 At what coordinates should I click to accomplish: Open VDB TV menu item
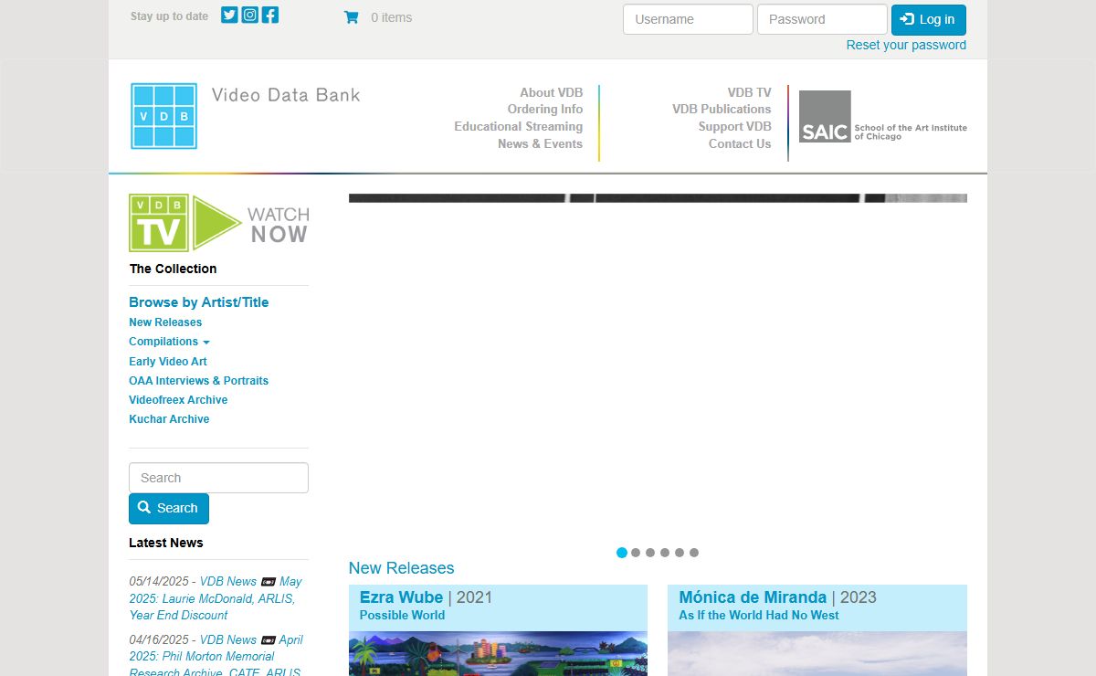coord(749,92)
